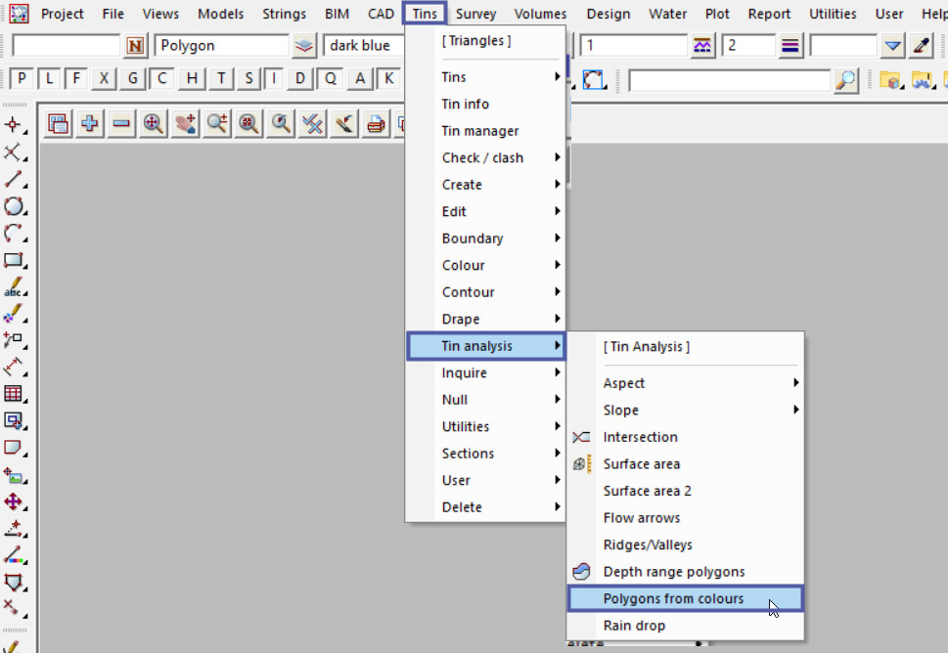Click the eyedropper pick attributes icon
The height and width of the screenshot is (653, 948).
[921, 46]
